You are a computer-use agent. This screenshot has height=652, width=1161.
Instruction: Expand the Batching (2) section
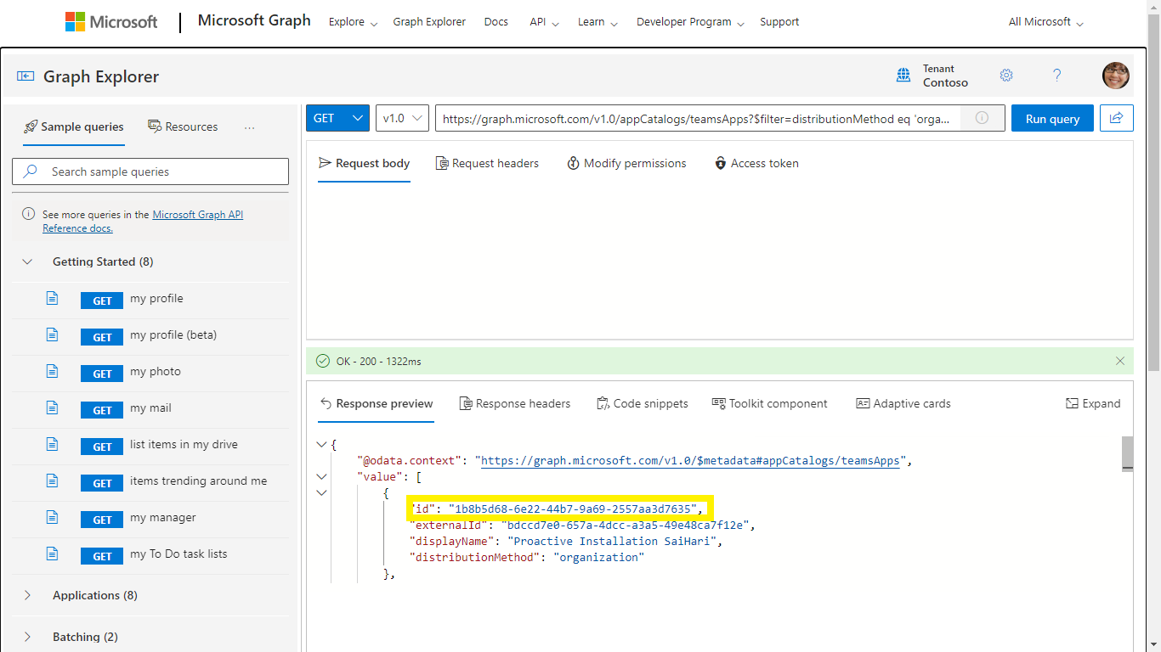27,638
